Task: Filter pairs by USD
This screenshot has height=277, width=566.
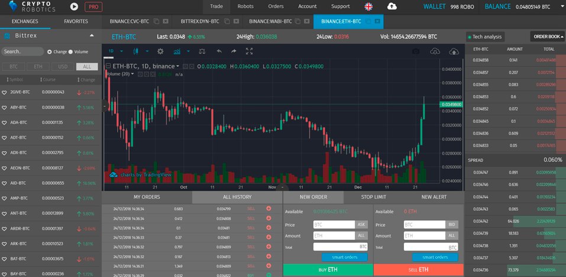Action: [63, 67]
